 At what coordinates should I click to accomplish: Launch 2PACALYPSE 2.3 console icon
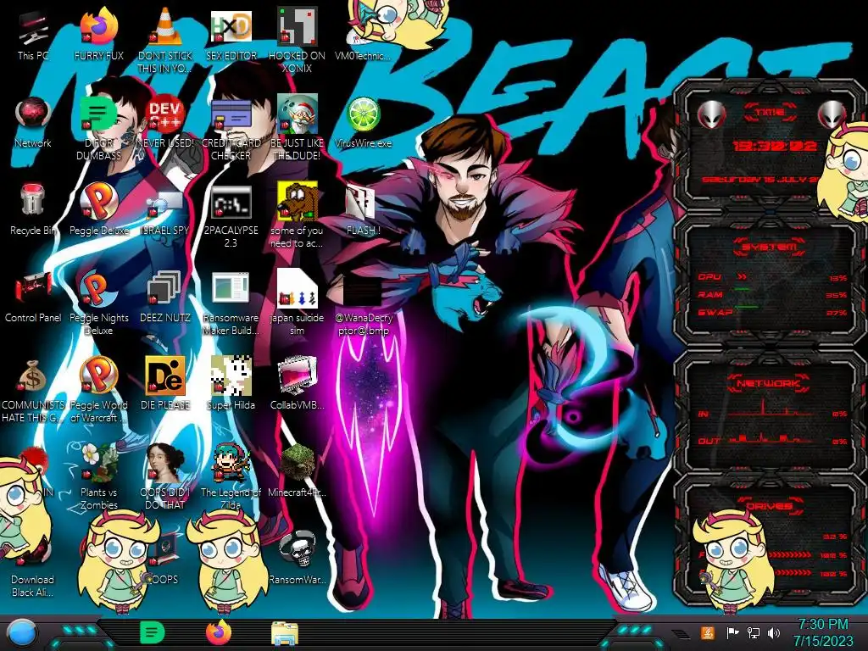[x=231, y=216]
